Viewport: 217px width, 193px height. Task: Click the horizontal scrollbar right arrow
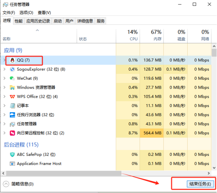tap(209, 173)
